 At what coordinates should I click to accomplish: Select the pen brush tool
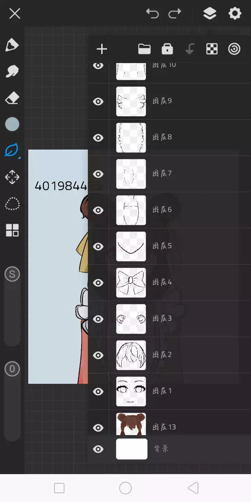pos(12,45)
